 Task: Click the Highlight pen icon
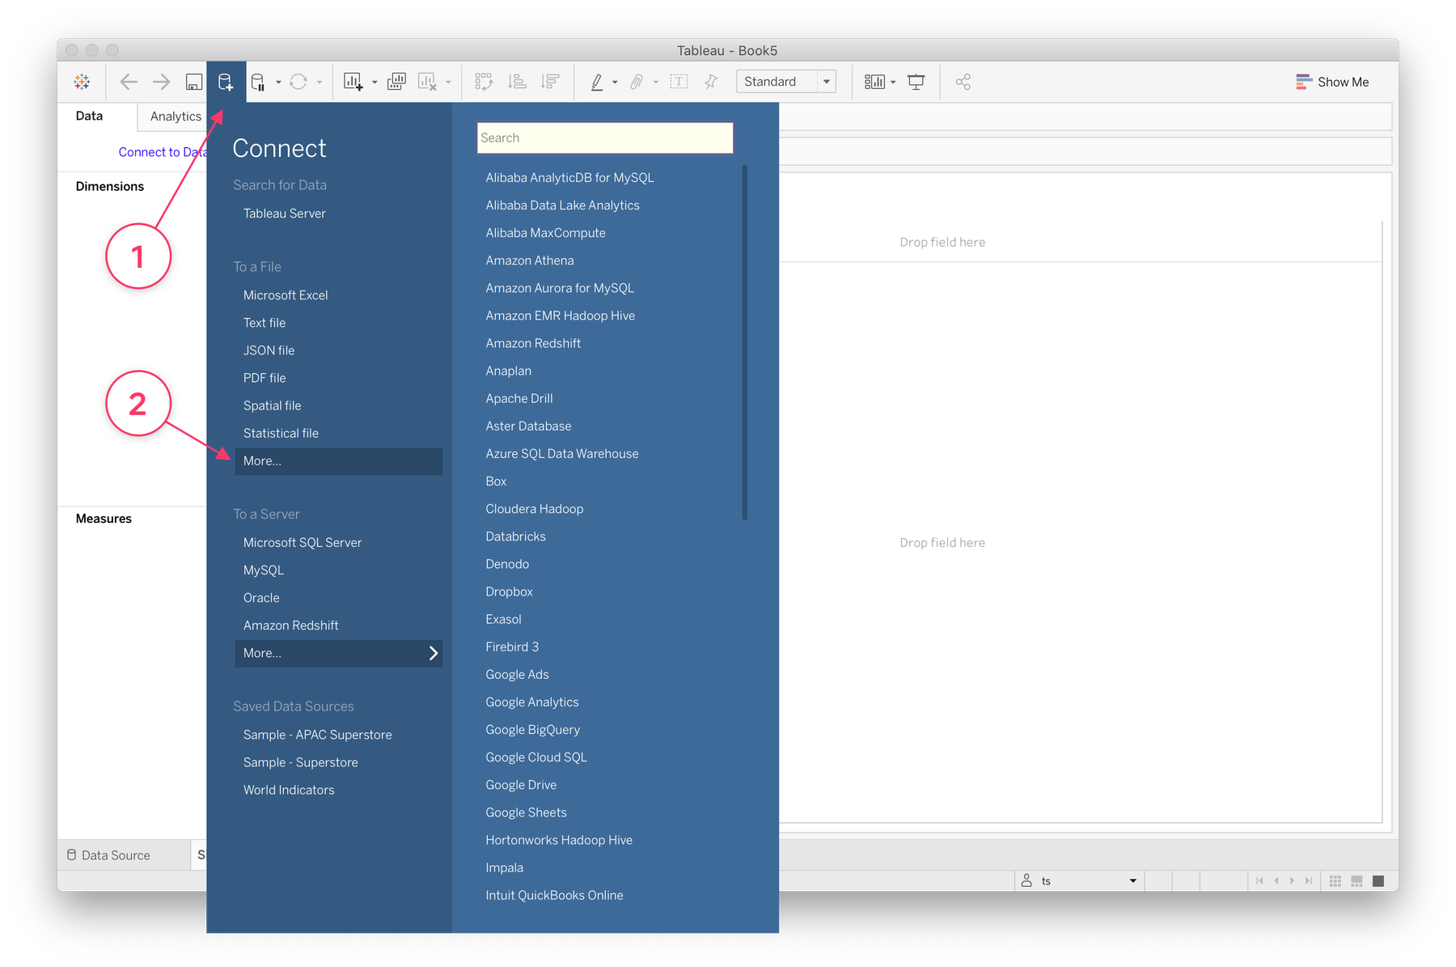coord(597,82)
